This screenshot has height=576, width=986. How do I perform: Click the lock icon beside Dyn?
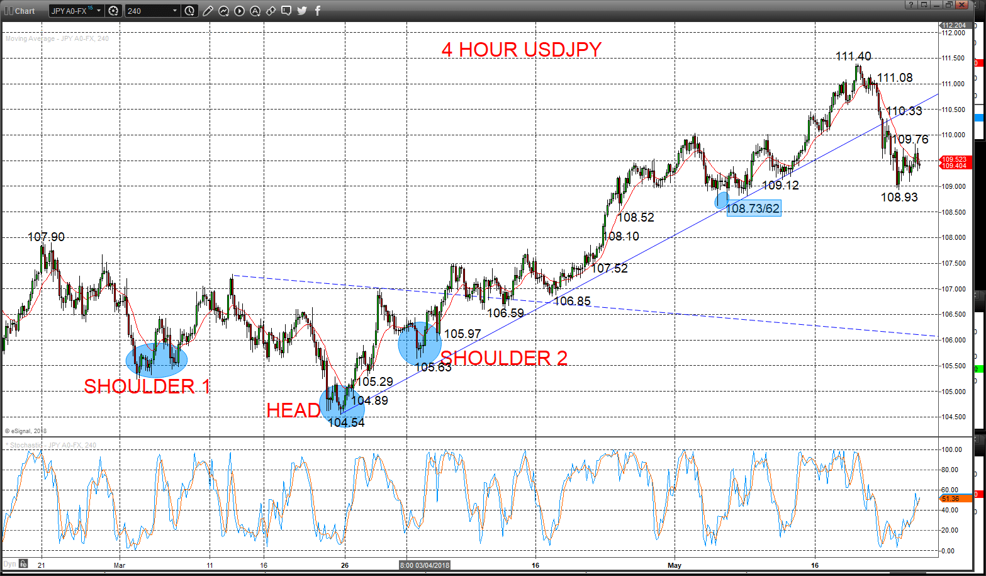tap(23, 563)
